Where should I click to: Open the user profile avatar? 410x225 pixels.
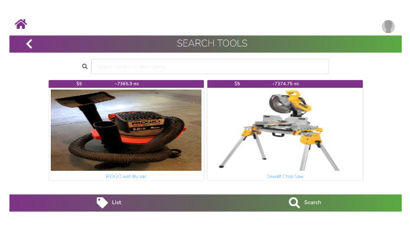[388, 27]
